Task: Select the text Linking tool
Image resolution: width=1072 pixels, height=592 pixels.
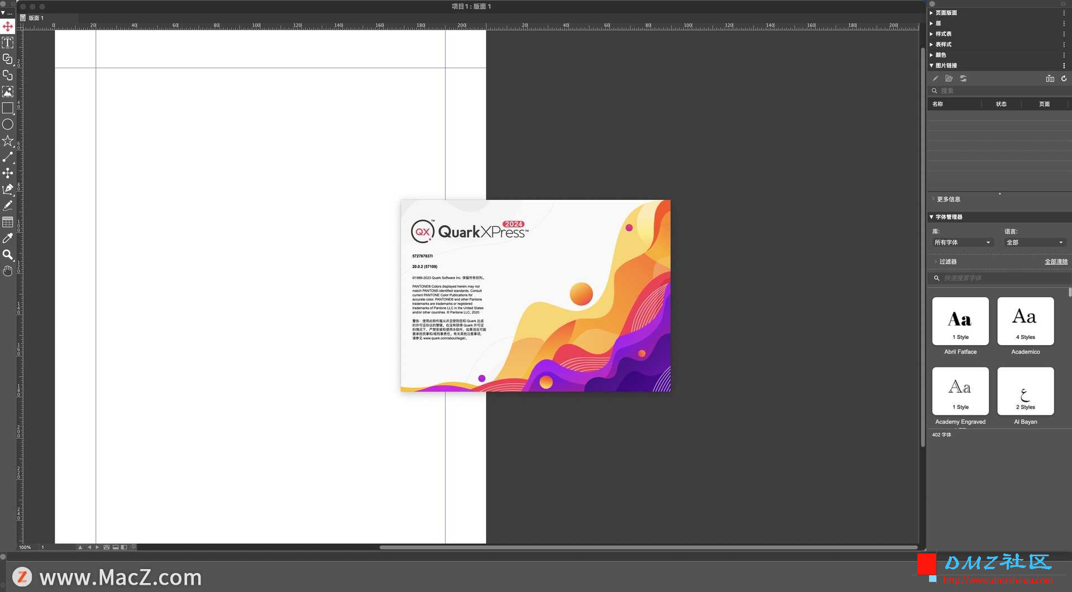Action: 8,59
